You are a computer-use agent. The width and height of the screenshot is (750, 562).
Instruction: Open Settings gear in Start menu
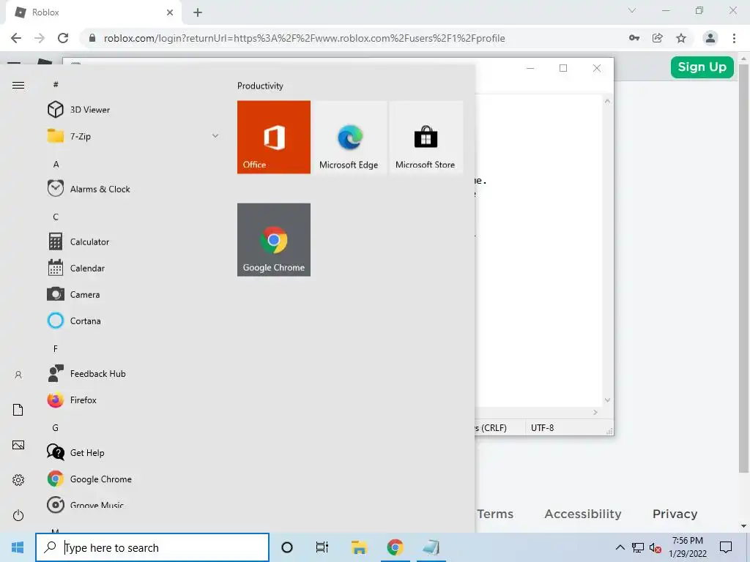click(x=18, y=480)
